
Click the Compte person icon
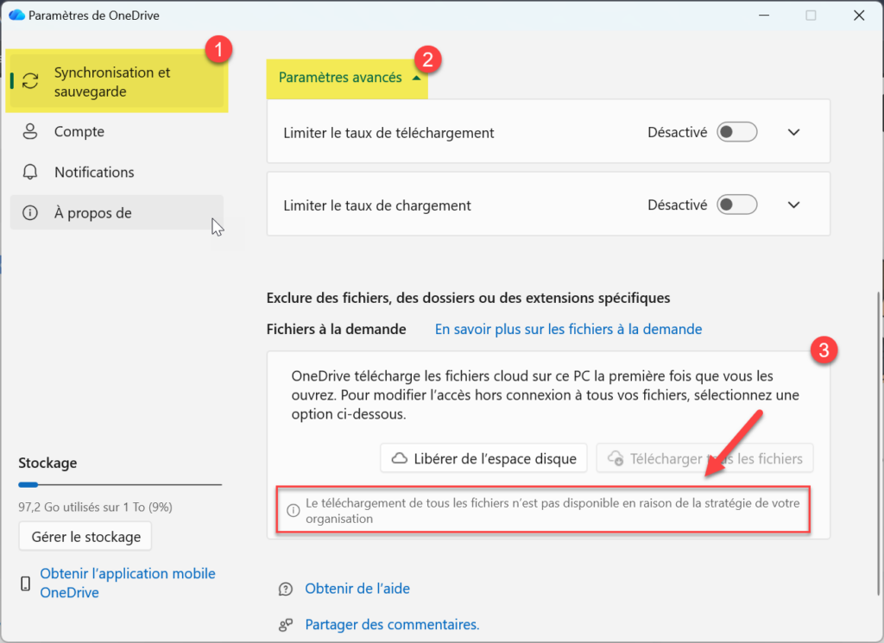(30, 132)
